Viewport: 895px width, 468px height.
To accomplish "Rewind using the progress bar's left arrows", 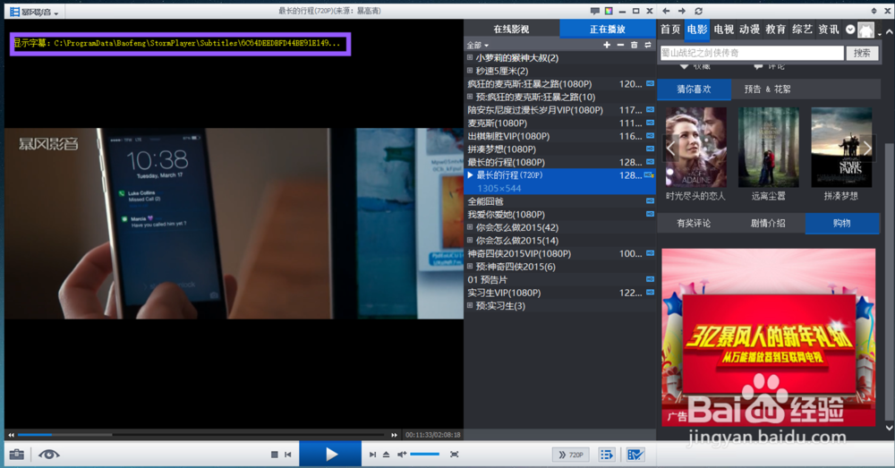I will pyautogui.click(x=11, y=435).
